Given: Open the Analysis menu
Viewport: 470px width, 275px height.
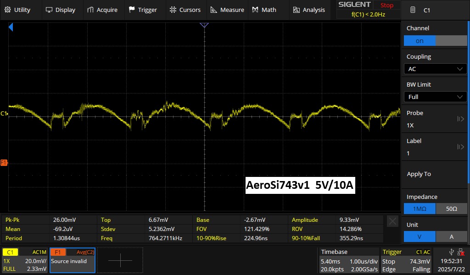Looking at the screenshot, I should click(x=310, y=10).
